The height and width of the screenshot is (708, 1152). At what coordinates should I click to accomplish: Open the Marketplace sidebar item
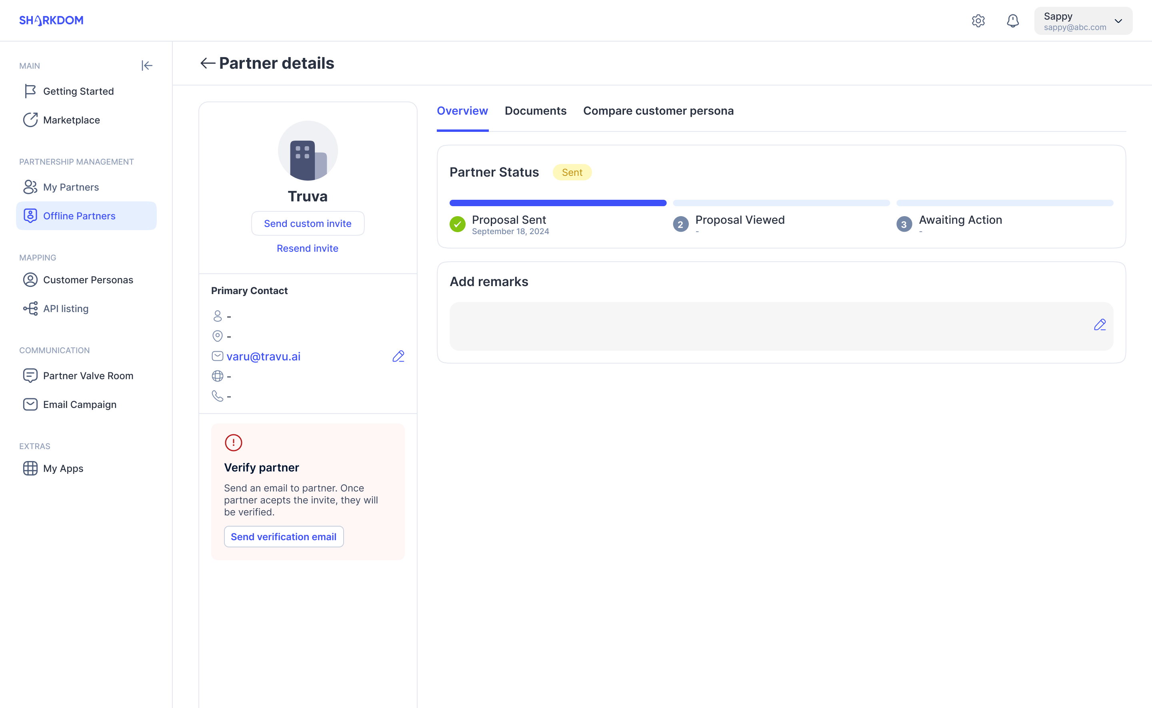pos(71,120)
